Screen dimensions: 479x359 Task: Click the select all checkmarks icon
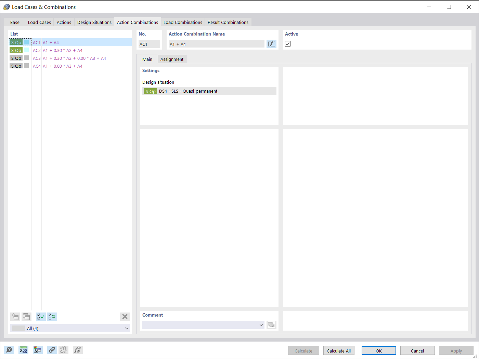(x=41, y=317)
